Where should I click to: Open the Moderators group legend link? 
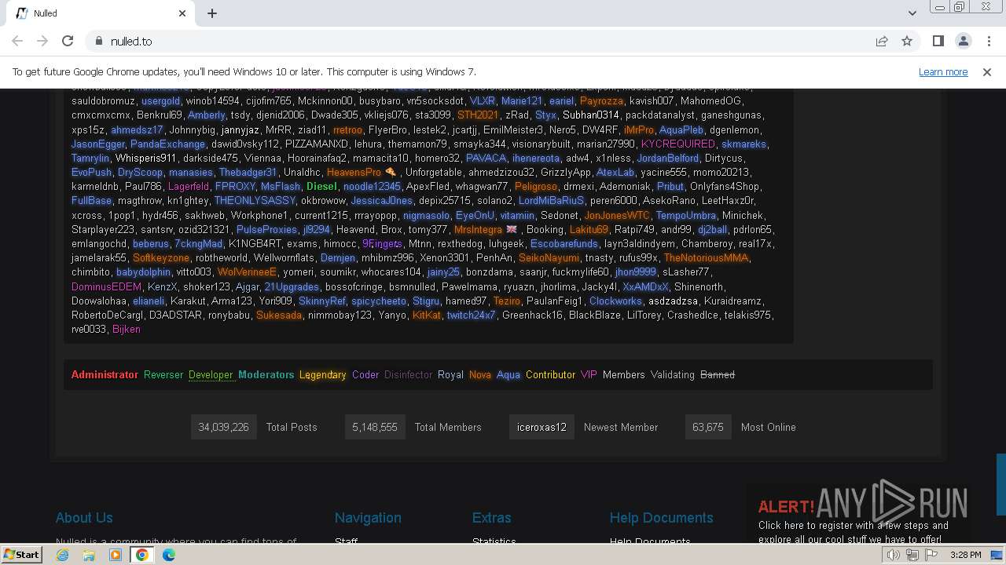pos(266,374)
